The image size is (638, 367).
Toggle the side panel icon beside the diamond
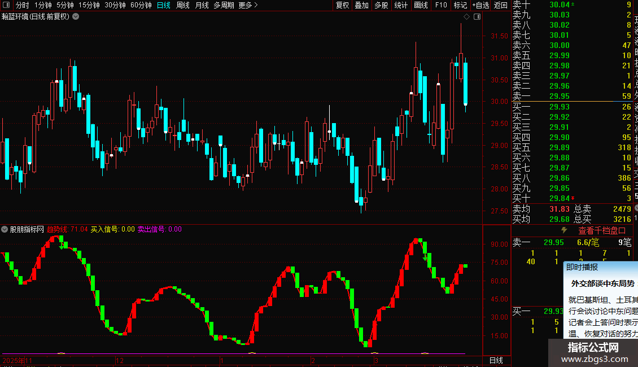477,17
